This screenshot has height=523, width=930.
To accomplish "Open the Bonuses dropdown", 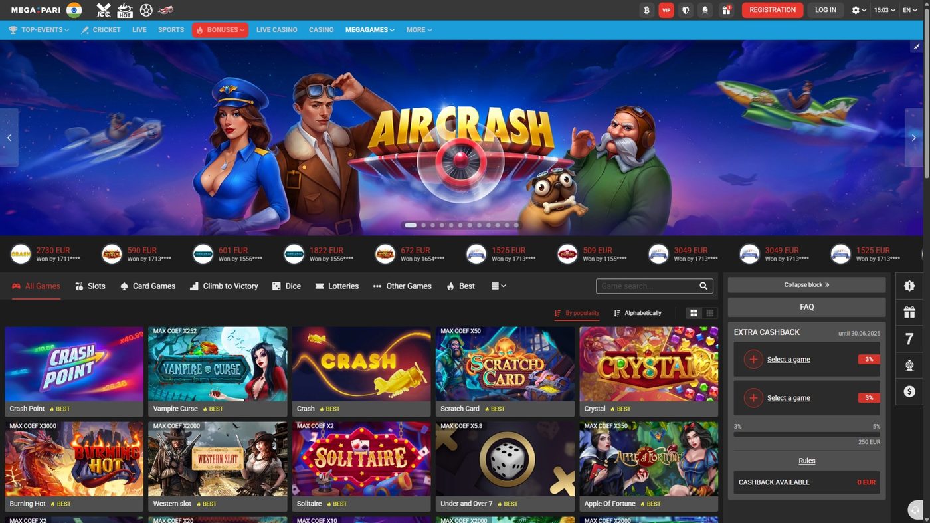I will 221,30.
